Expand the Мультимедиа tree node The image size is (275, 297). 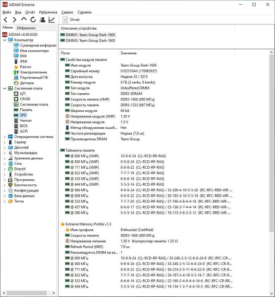4,153
